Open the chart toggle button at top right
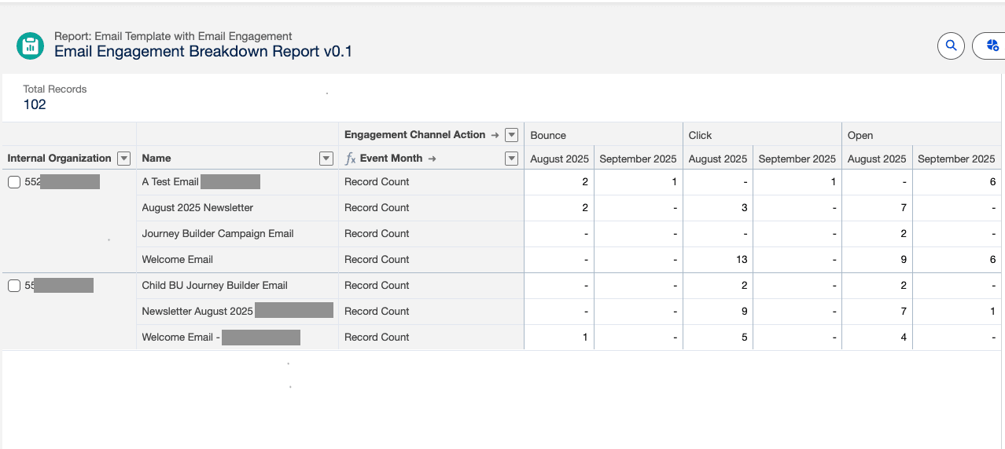The height and width of the screenshot is (449, 1005). coord(990,46)
